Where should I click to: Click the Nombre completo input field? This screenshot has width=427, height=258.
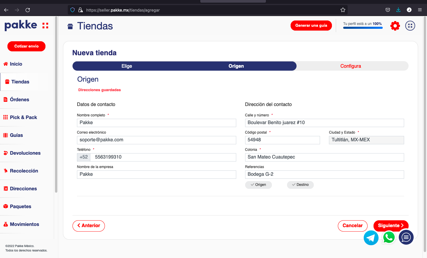[157, 123]
